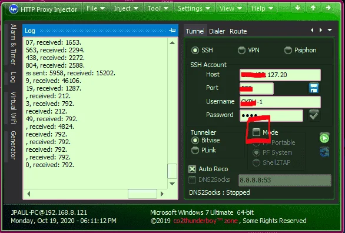Open the Help menu
This screenshot has height=233, width=345.
tap(262, 8)
